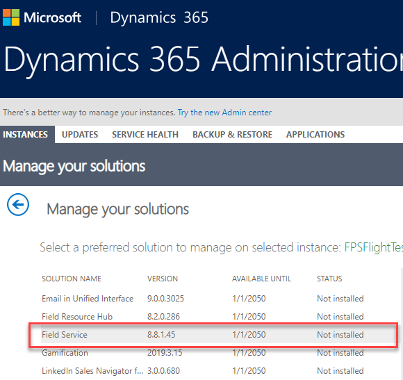This screenshot has height=380, width=403.
Task: Click the FPSFlightTest instance name
Action: (x=373, y=247)
